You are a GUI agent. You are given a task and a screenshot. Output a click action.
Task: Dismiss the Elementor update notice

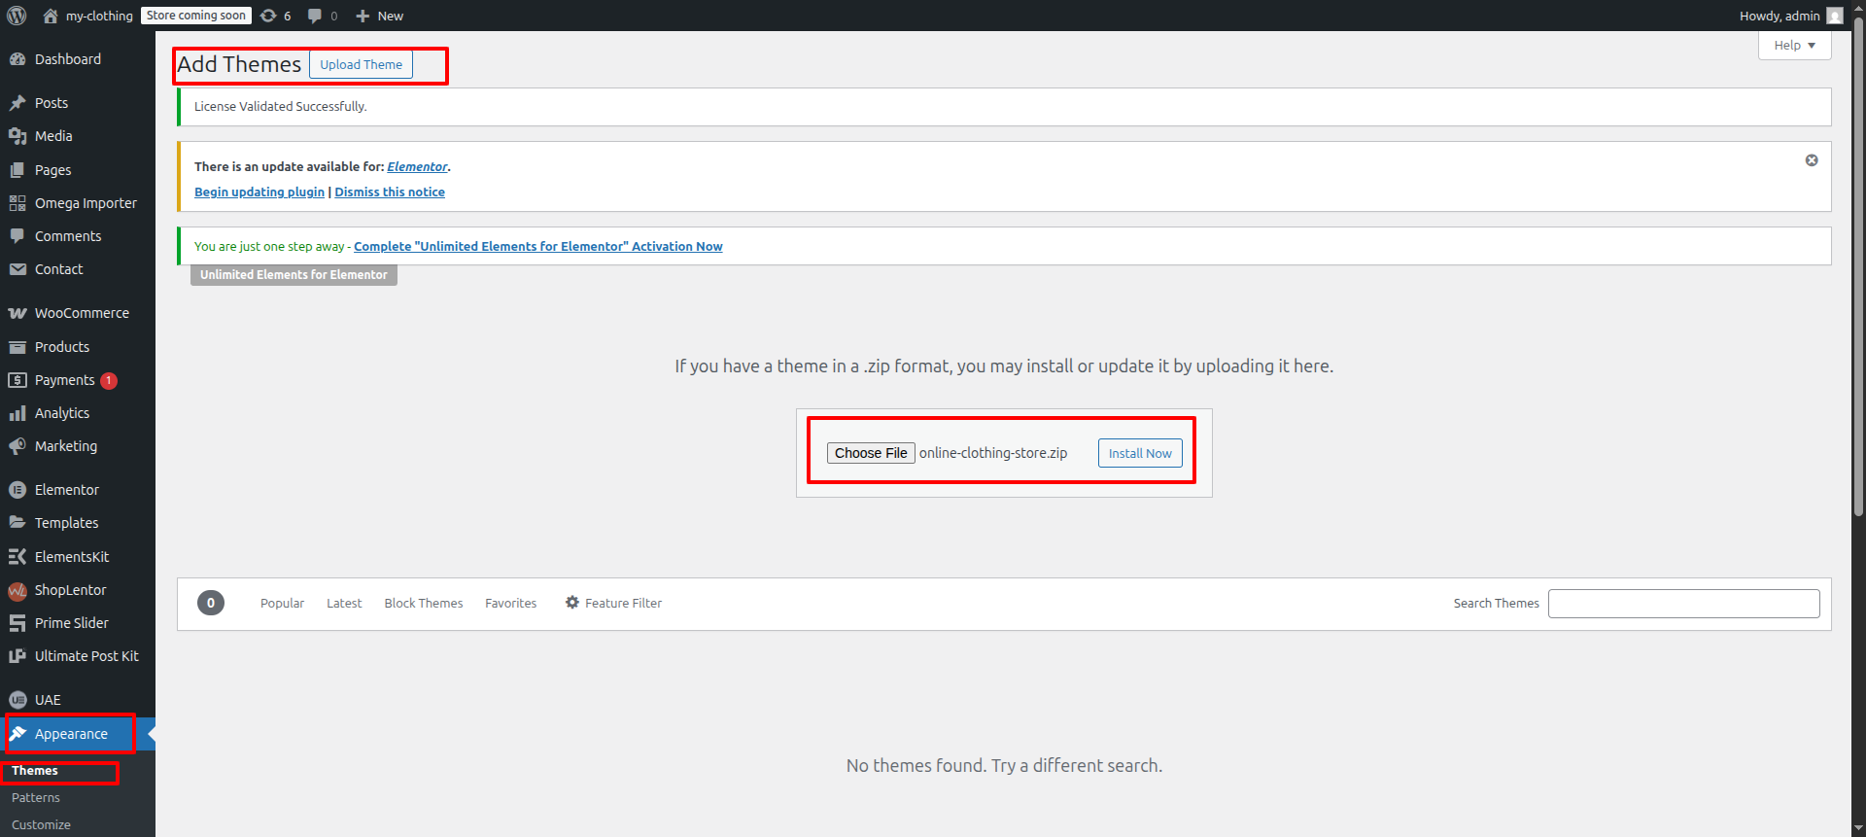pos(1811,160)
